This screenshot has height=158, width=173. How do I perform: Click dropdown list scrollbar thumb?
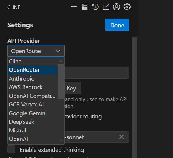click(61, 81)
